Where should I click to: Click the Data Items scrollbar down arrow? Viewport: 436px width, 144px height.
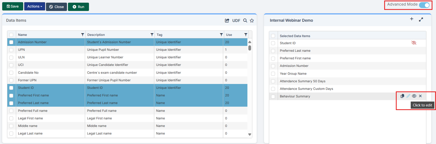[x=250, y=135]
